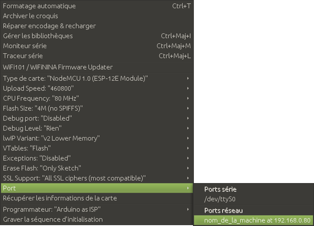
Task: Open Erase Flash Only Sketch submenu
Action: (42, 168)
